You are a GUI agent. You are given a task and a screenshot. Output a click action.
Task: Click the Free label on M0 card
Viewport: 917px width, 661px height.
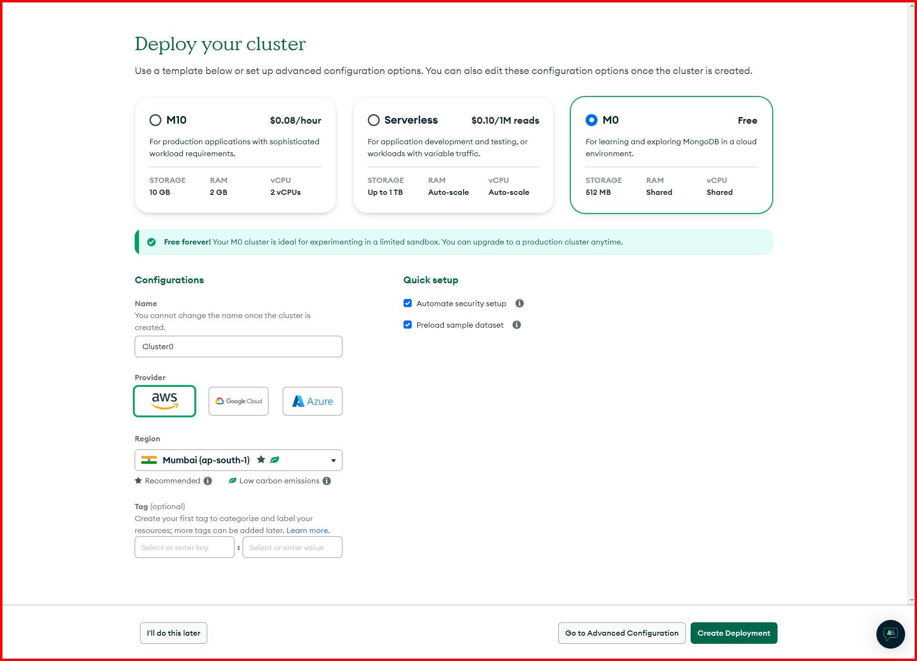747,120
